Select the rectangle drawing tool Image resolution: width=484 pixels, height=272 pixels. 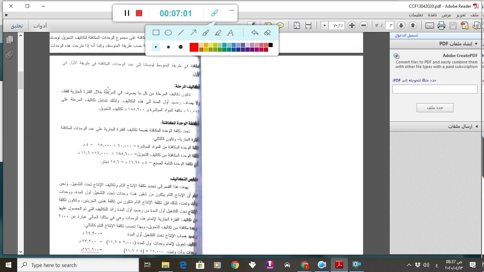156,33
